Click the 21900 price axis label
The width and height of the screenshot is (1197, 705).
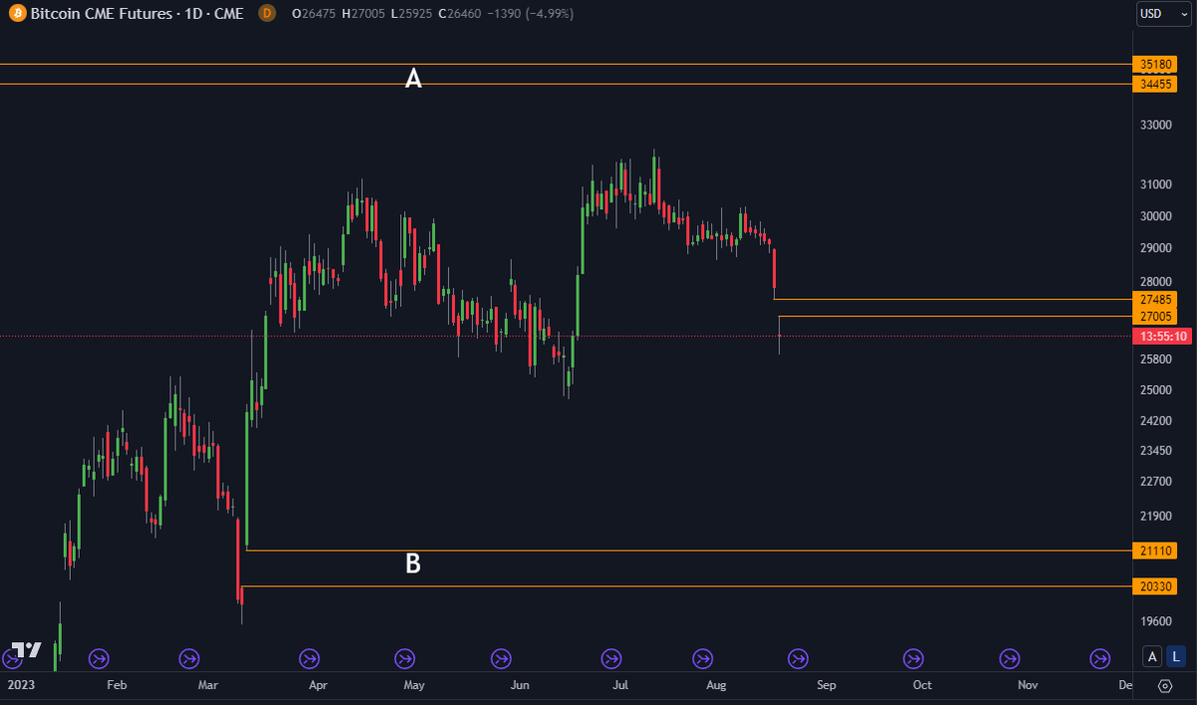pos(1156,517)
